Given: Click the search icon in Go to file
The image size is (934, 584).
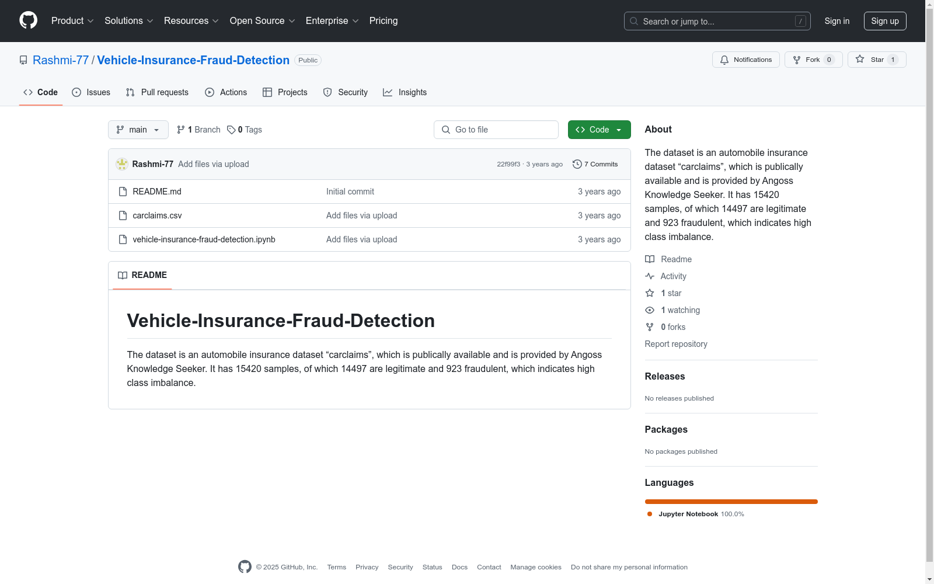Looking at the screenshot, I should [446, 130].
